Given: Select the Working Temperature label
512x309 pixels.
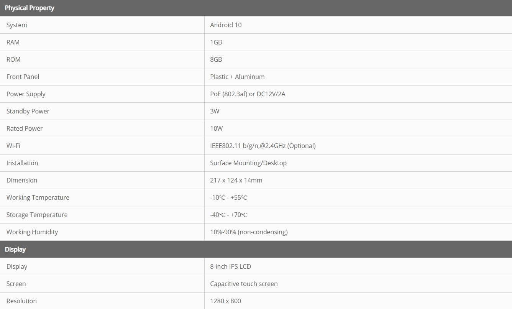Looking at the screenshot, I should coord(38,197).
